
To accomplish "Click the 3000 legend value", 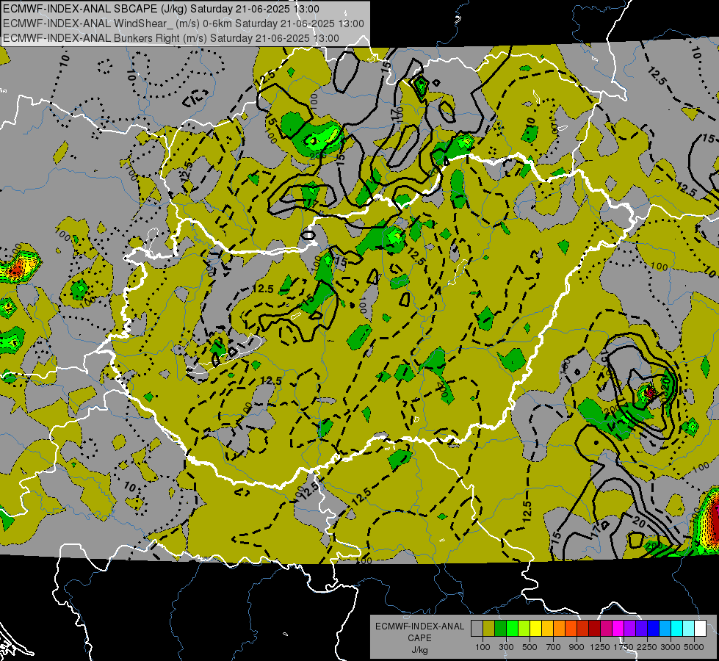I will (x=671, y=647).
